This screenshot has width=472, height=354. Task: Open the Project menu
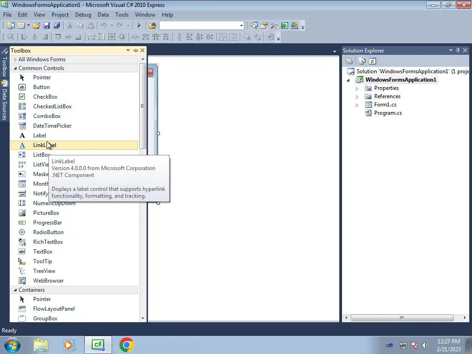coord(60,14)
